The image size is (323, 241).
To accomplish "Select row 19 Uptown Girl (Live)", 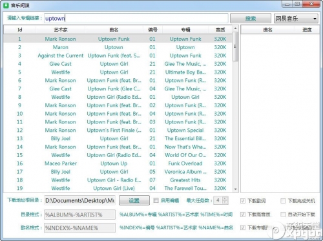I will [118, 188].
